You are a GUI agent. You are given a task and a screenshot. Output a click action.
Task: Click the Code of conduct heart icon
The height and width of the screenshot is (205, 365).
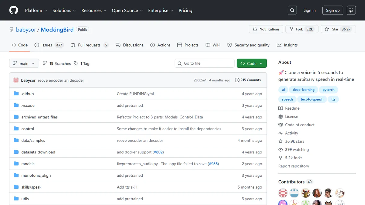point(280,125)
